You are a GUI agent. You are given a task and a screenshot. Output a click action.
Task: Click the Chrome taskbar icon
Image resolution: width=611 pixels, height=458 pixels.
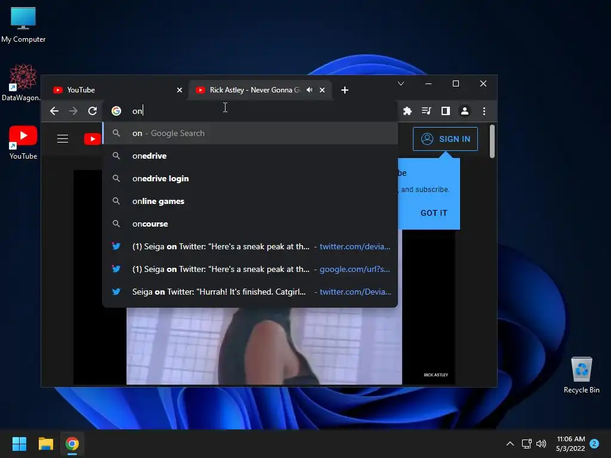(72, 444)
